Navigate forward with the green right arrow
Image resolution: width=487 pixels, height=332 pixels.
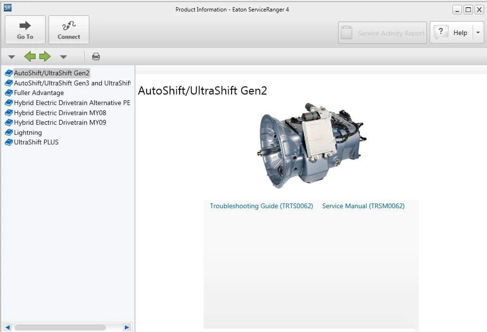[x=45, y=57]
